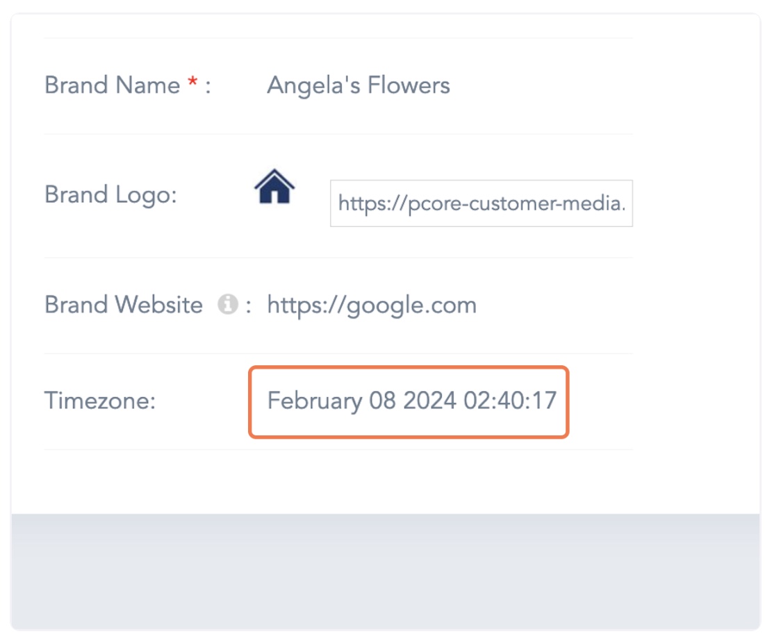Click the Brand Logo label
Screen dimensions: 781x643
pos(111,194)
